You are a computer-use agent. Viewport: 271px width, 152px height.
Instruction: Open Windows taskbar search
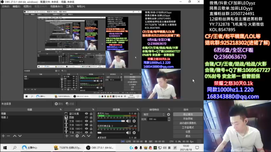(x=15, y=148)
